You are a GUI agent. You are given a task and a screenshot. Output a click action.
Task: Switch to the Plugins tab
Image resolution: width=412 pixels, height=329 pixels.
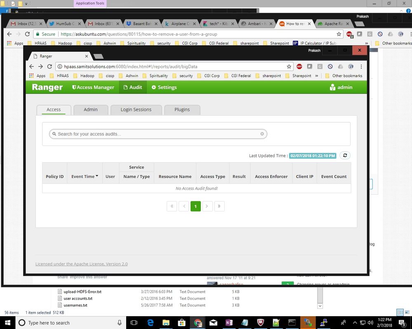(x=182, y=110)
